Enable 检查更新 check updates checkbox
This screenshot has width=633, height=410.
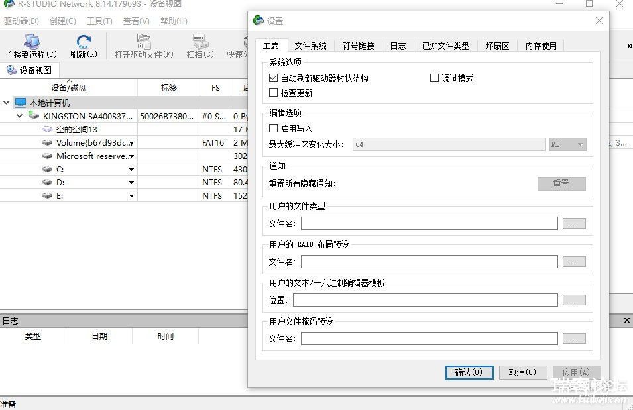coord(273,93)
